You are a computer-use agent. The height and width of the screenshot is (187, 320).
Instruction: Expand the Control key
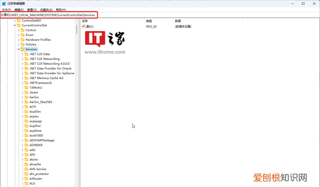[18, 30]
